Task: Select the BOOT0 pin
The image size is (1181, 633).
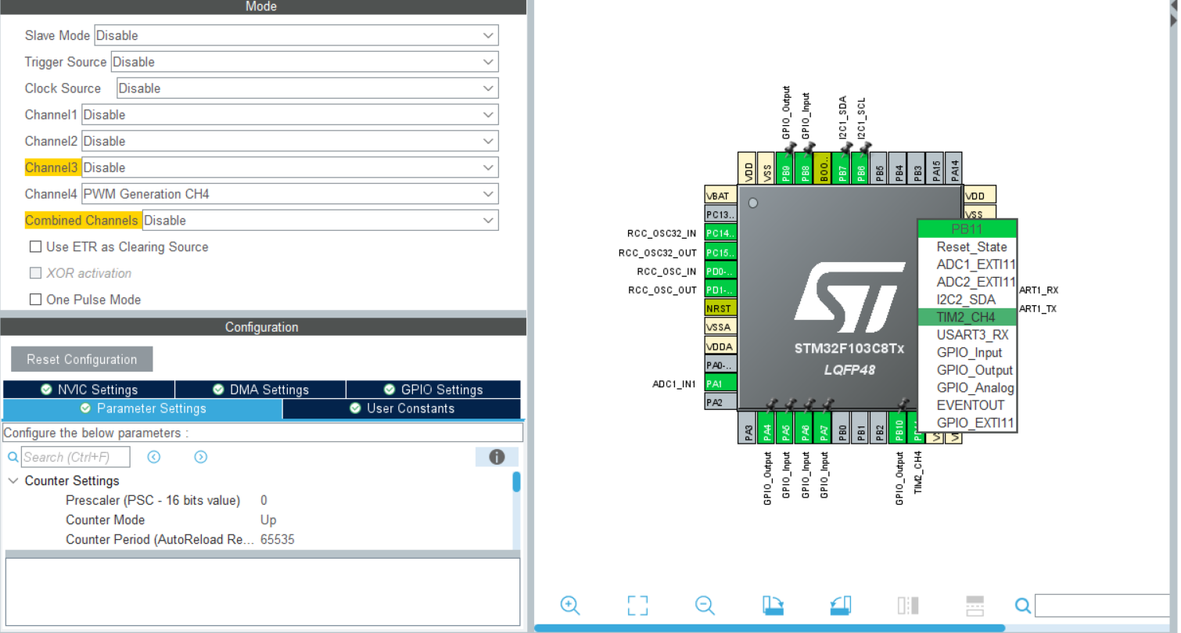Action: tap(824, 168)
